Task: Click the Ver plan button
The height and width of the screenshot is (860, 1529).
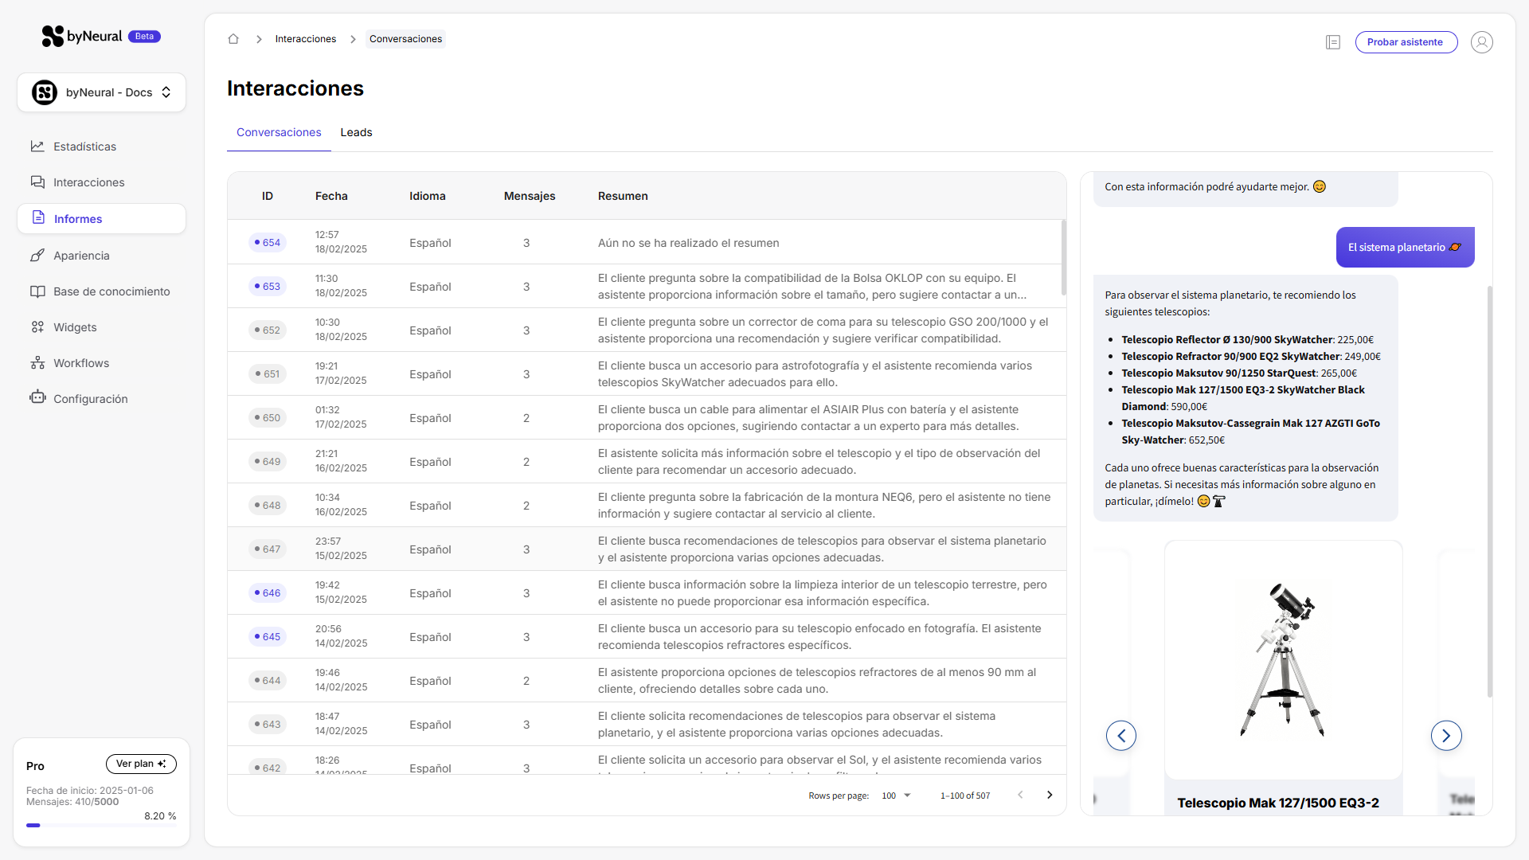Action: pos(141,764)
